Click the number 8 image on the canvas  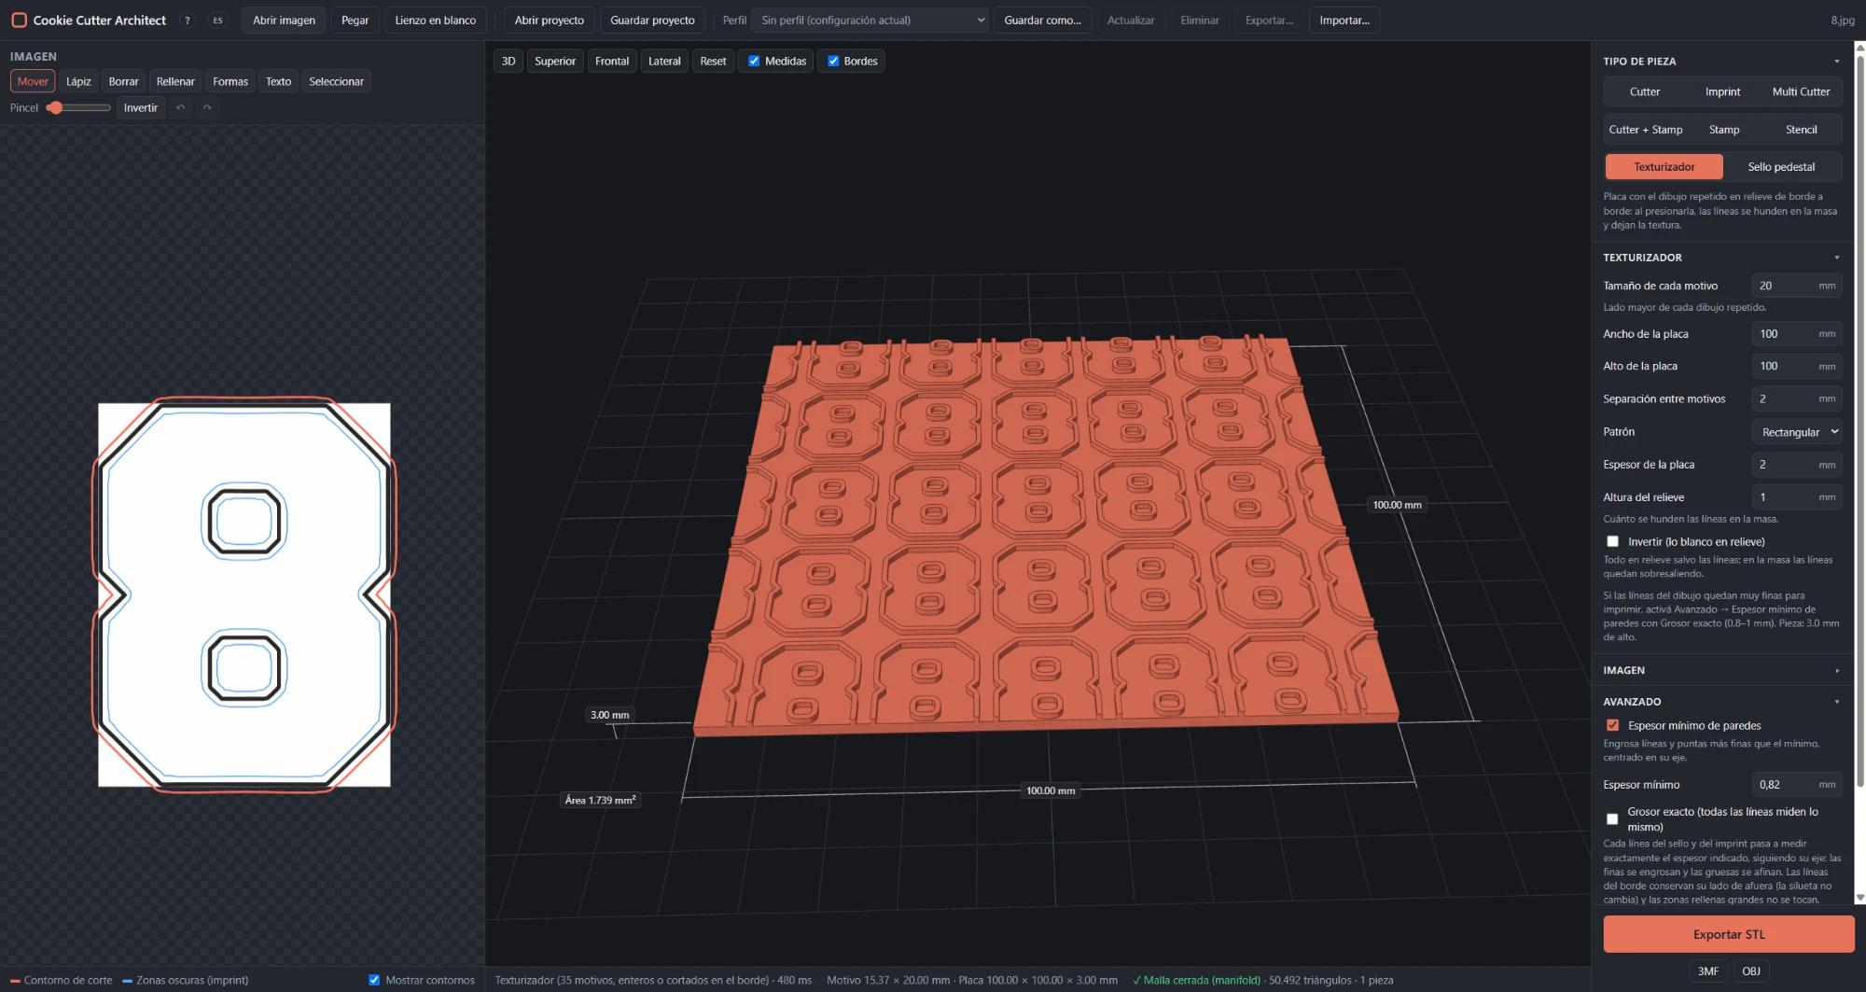[x=244, y=594]
